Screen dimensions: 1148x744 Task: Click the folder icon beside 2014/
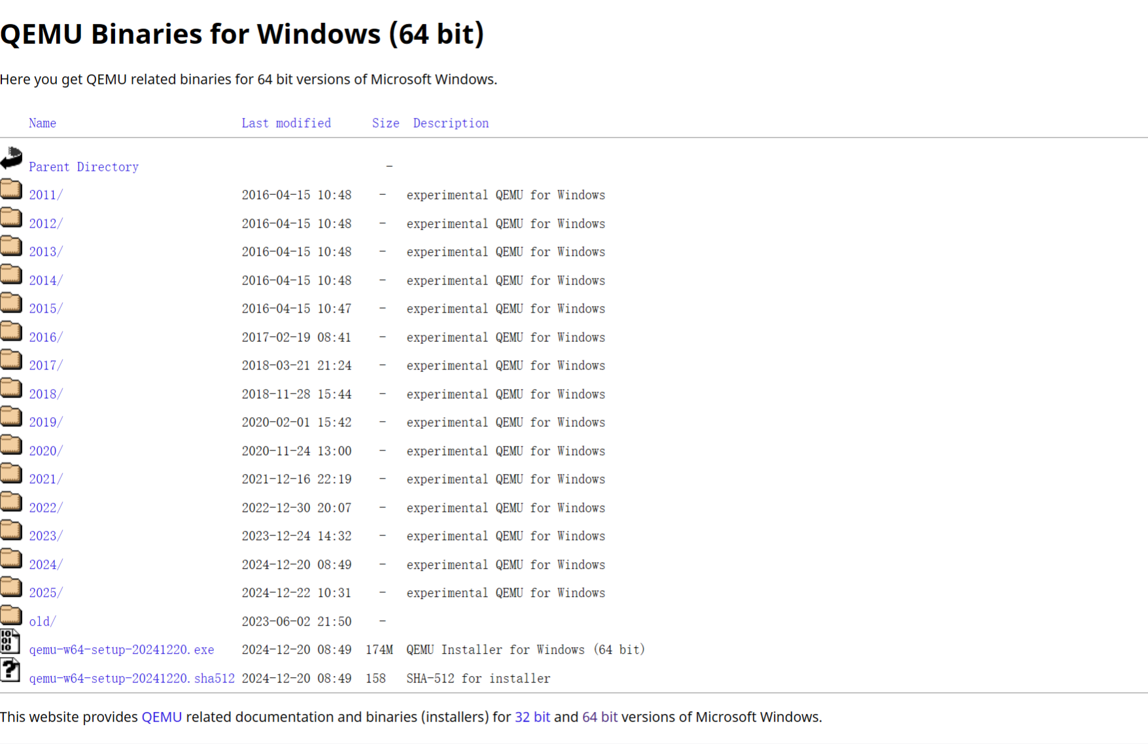pyautogui.click(x=11, y=274)
